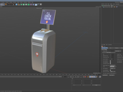123x92 pixels.
Task: Click Render to Picture Viewer icon
Action: pos(11,4)
